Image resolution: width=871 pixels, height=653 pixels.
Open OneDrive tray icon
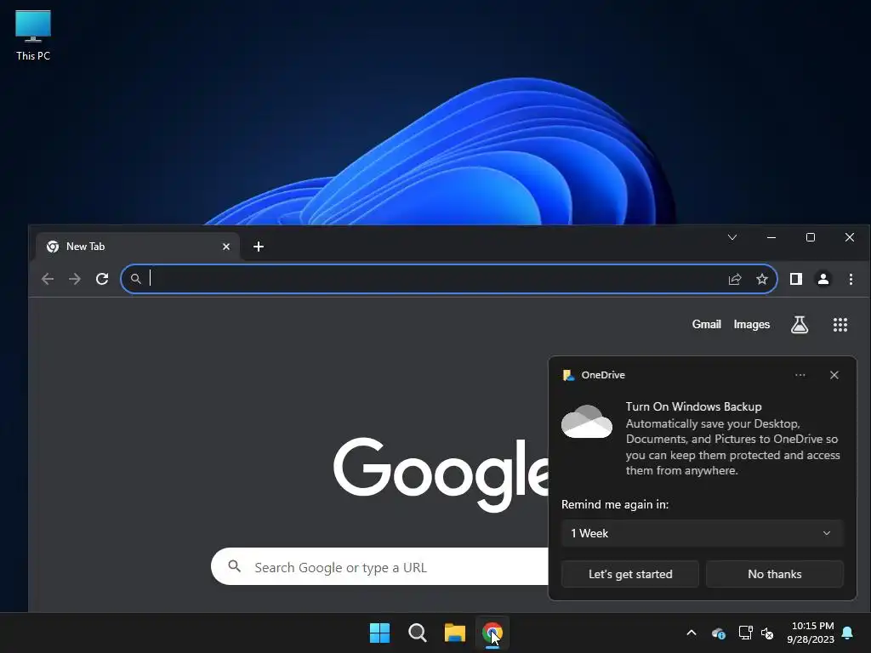[x=718, y=633]
